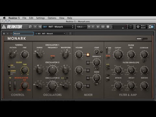Click the Modulation Mix knob
Image resolution: width=156 pixels, height=117 pixels.
click(x=25, y=85)
